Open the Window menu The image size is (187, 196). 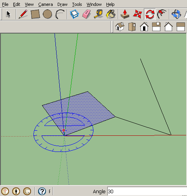(x=94, y=4)
